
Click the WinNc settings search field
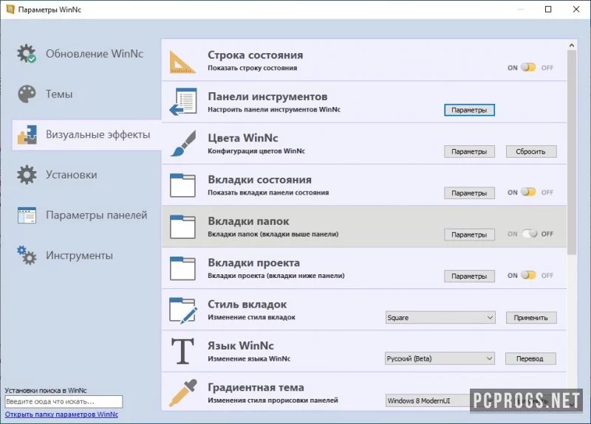[64, 401]
